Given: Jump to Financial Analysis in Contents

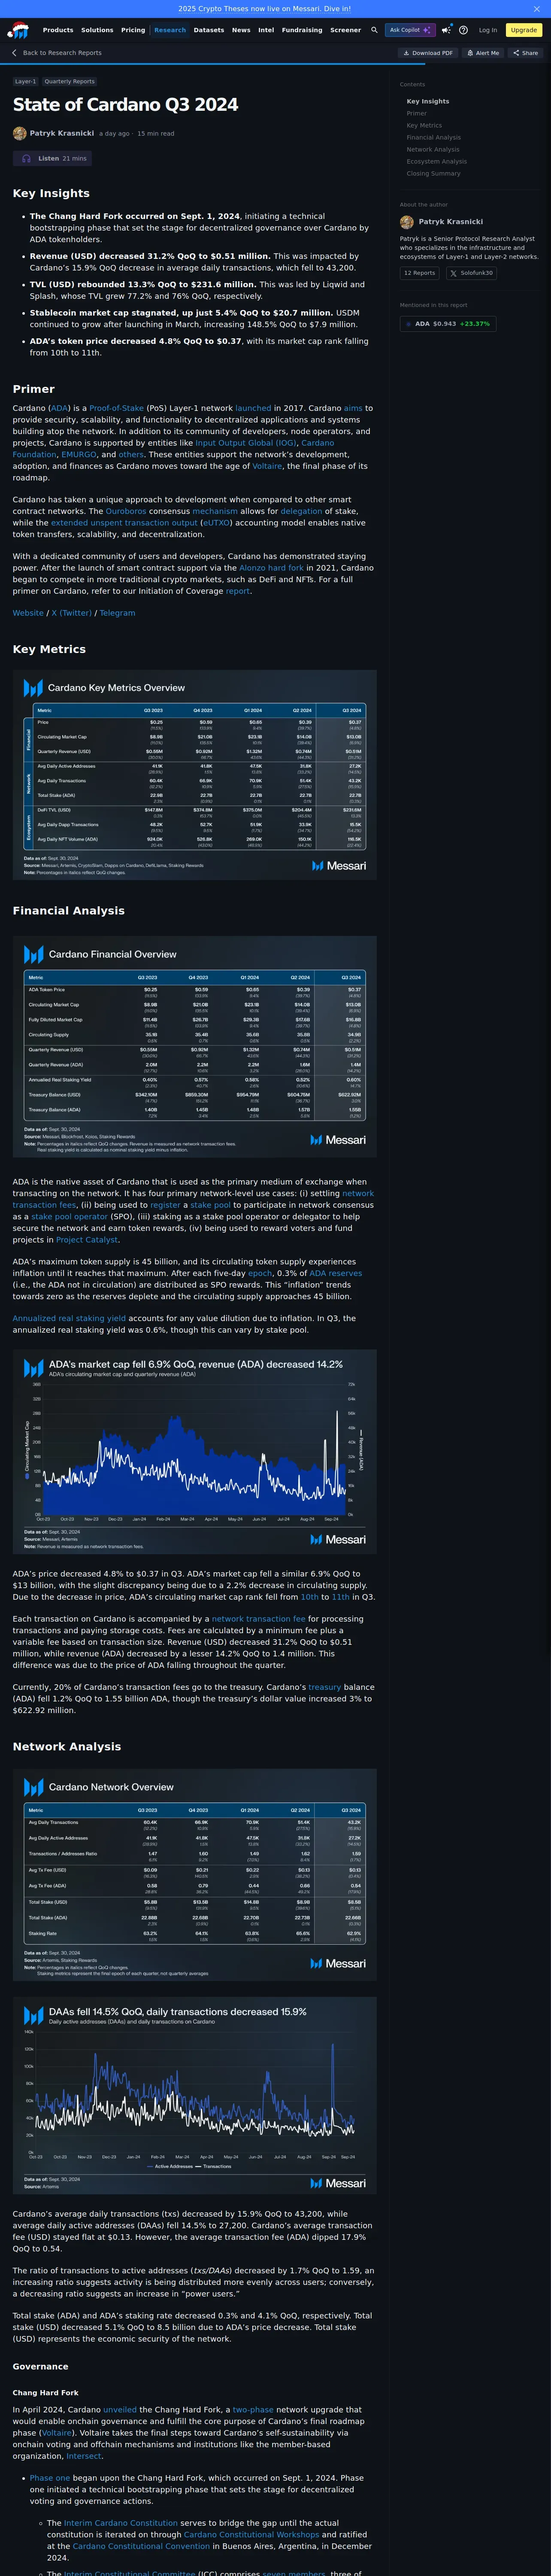Looking at the screenshot, I should [434, 137].
